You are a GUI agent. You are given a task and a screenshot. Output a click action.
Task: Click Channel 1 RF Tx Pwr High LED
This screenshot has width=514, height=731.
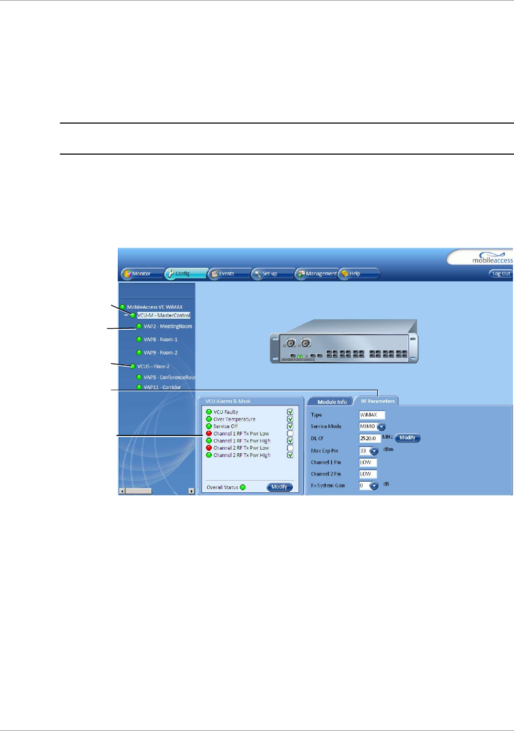[x=209, y=441]
